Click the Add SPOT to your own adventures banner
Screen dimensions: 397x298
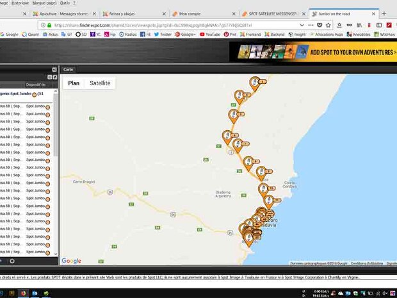pos(313,52)
